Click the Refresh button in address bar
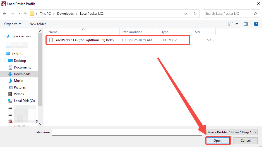Screen dimensions: 262x147 click(195, 14)
